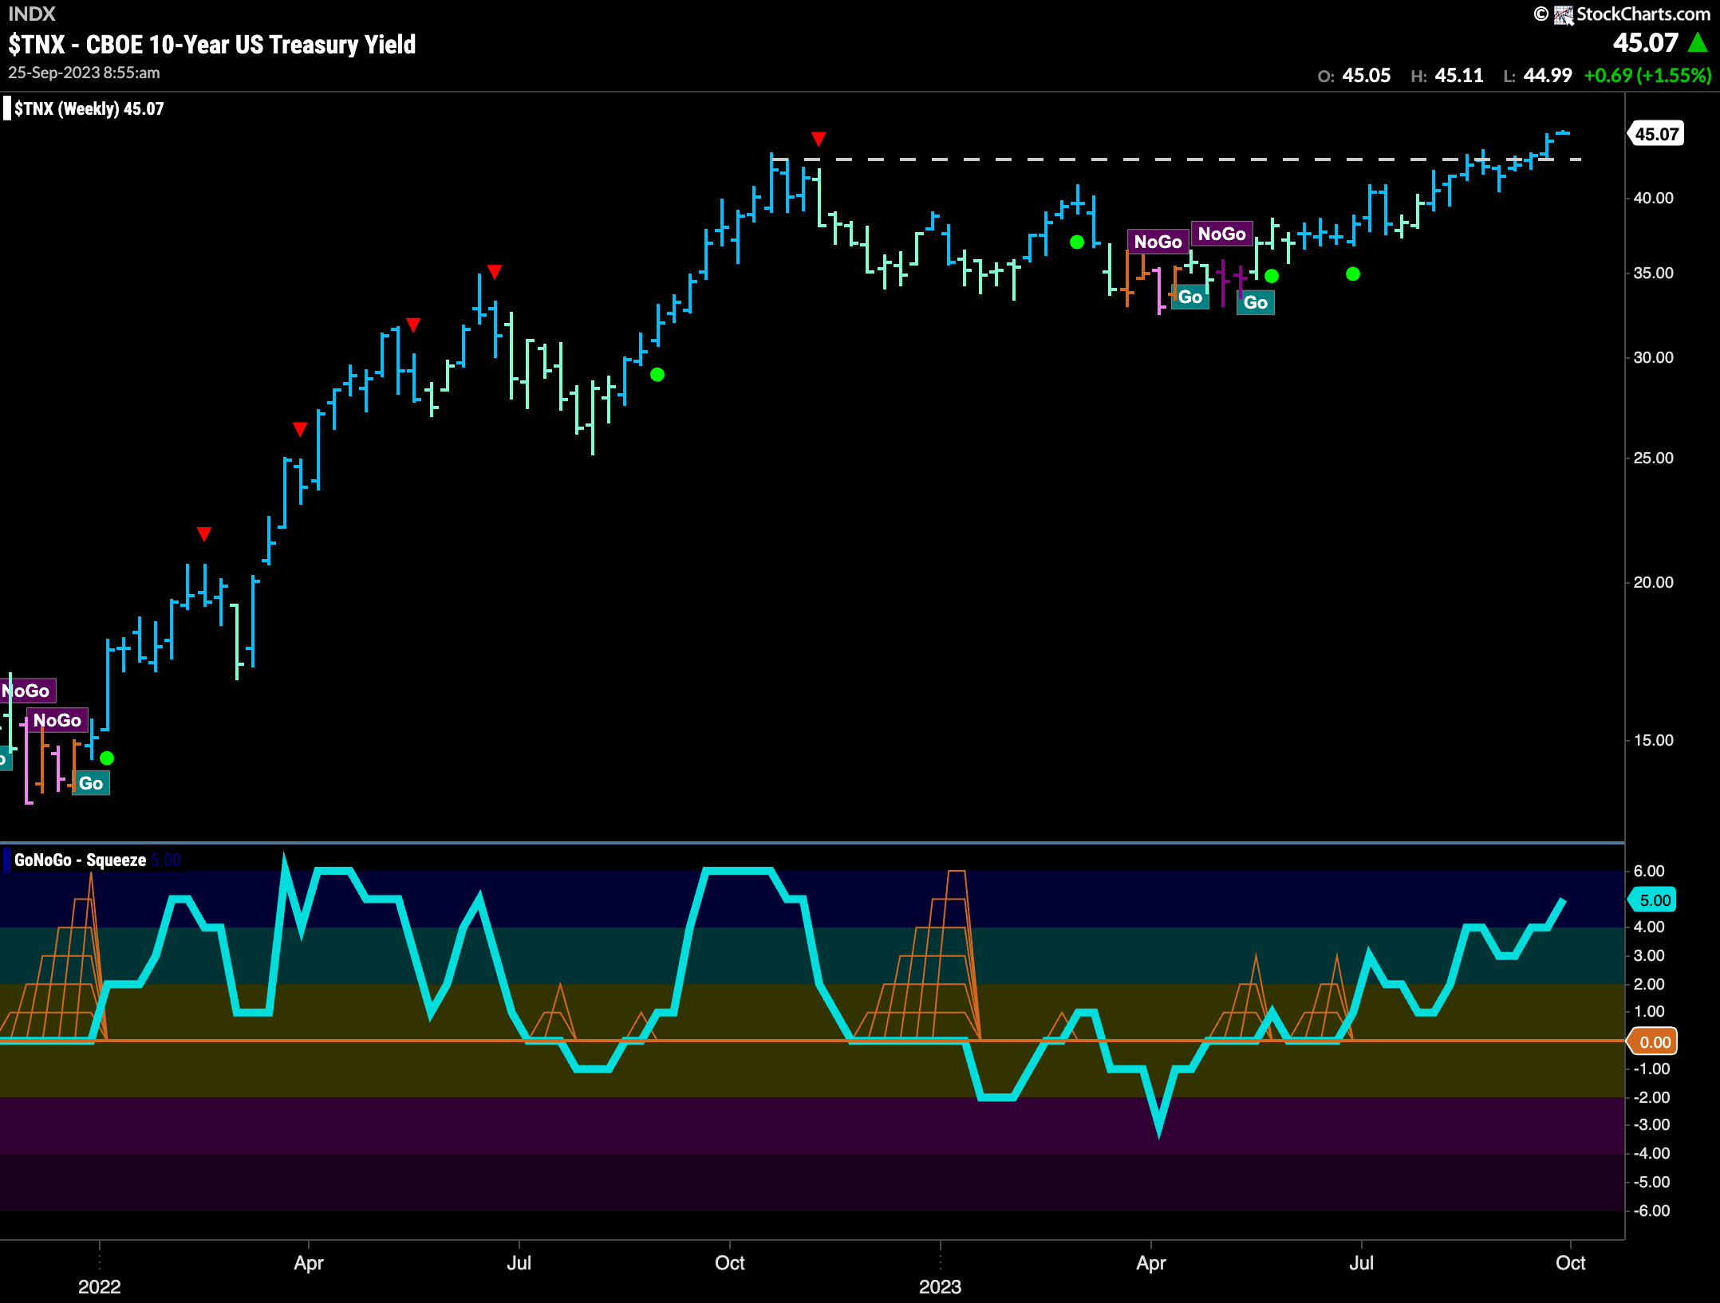The image size is (1720, 1303).
Task: Click the 5.00 squeeze value tag
Action: 1652,900
